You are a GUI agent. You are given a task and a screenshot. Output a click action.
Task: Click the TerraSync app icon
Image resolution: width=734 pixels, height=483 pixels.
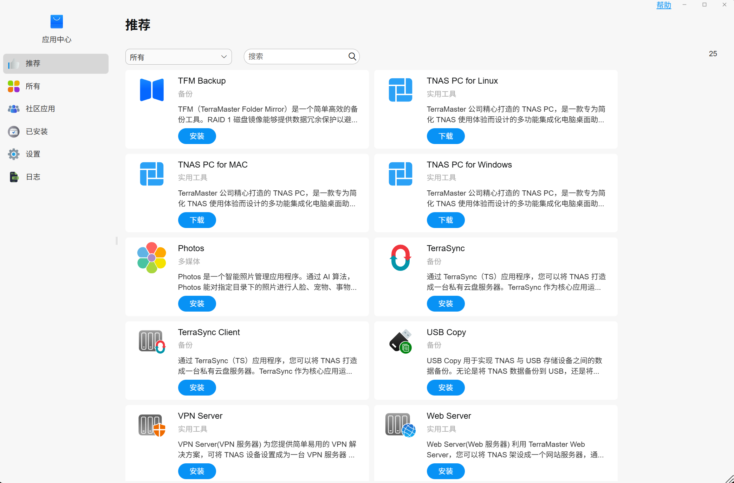click(x=400, y=257)
